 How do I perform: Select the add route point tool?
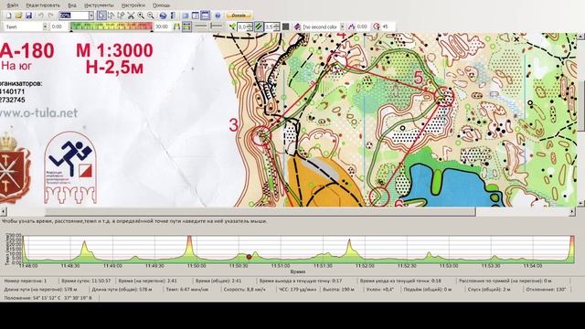tap(112, 16)
